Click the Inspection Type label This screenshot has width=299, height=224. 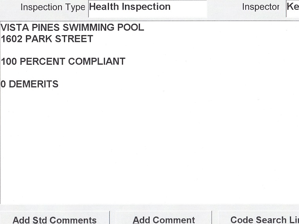[53, 7]
